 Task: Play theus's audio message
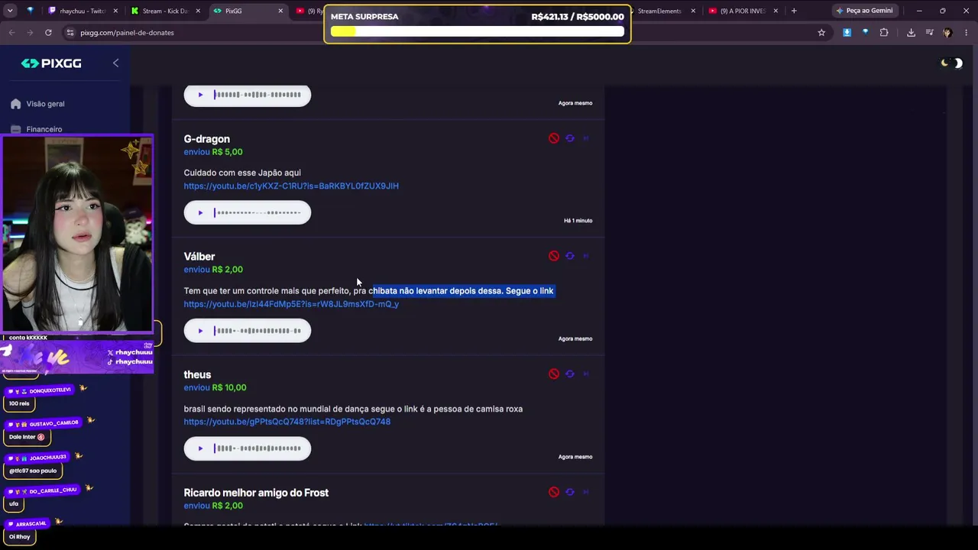200,448
